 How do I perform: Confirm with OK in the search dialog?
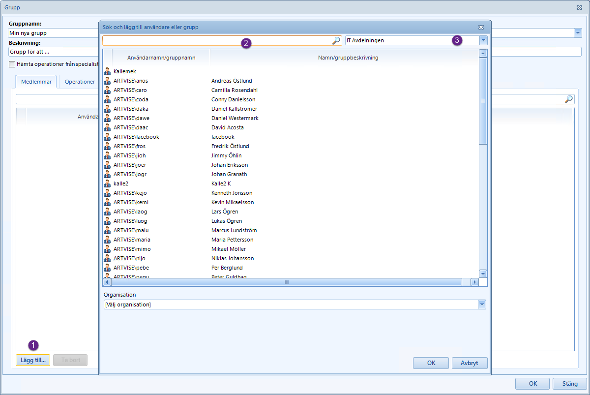[x=431, y=363]
